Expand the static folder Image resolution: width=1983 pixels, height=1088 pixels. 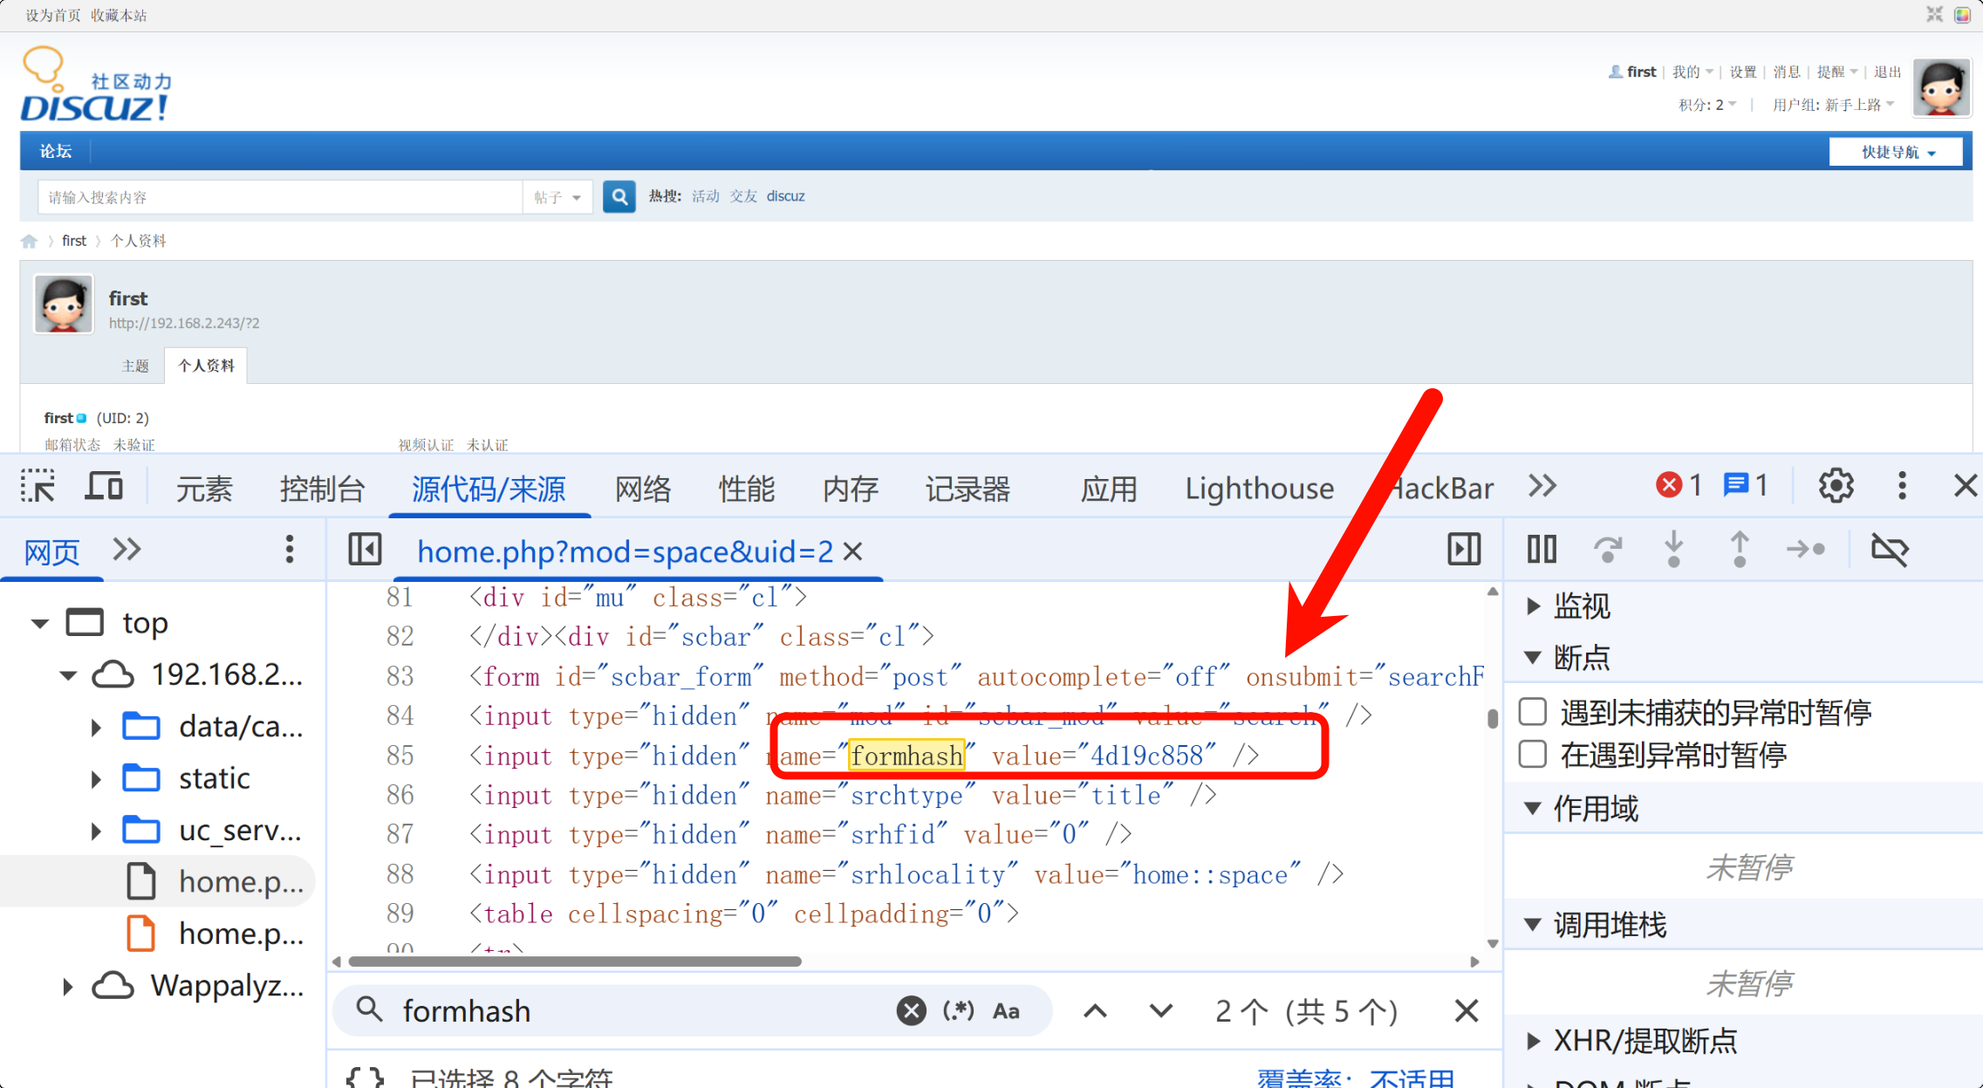96,778
